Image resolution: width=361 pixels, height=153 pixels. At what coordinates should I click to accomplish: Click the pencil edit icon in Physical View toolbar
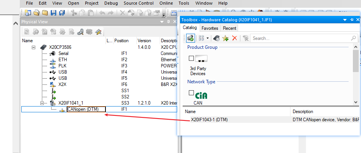(x=98, y=32)
